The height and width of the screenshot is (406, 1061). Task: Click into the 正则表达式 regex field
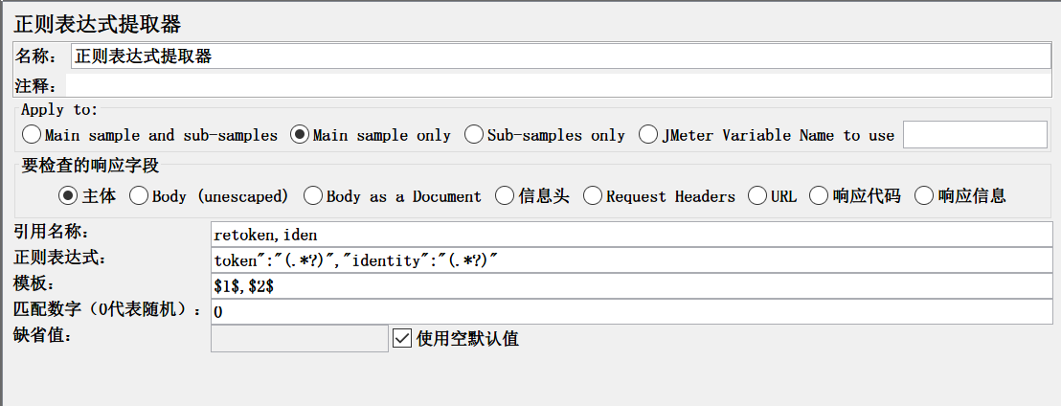pos(630,260)
